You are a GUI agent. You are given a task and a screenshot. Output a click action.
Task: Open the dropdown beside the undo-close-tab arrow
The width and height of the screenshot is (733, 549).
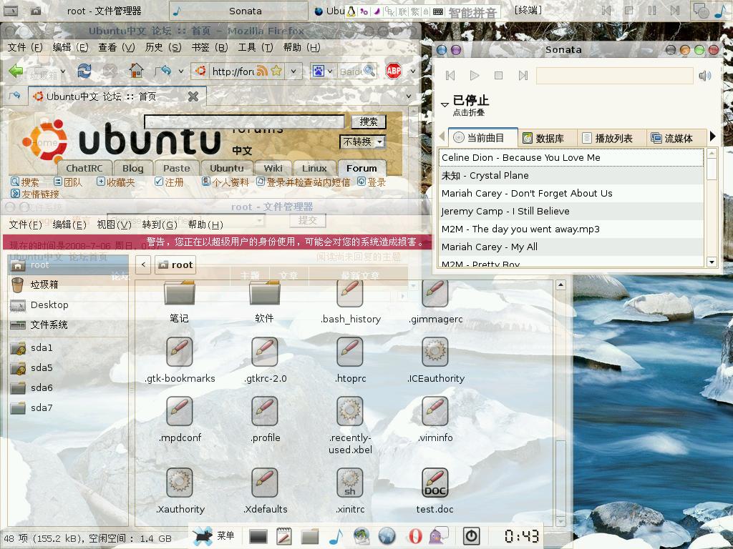pyautogui.click(x=181, y=71)
